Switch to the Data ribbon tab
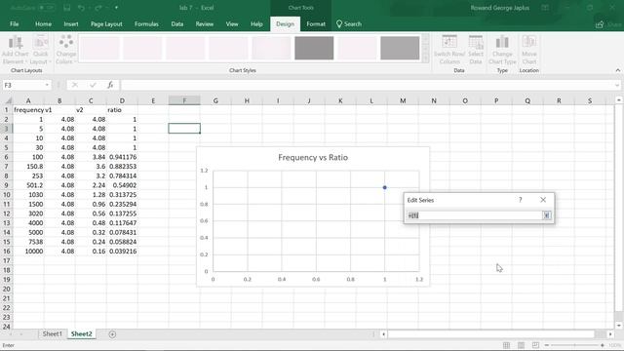Screen dimensions: 624x351 click(x=177, y=23)
